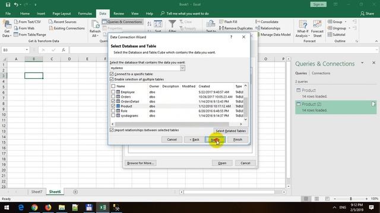Image resolution: width=380 pixels, height=213 pixels.
Task: Toggle Connect to a specific table checkbox
Action: 112,74
